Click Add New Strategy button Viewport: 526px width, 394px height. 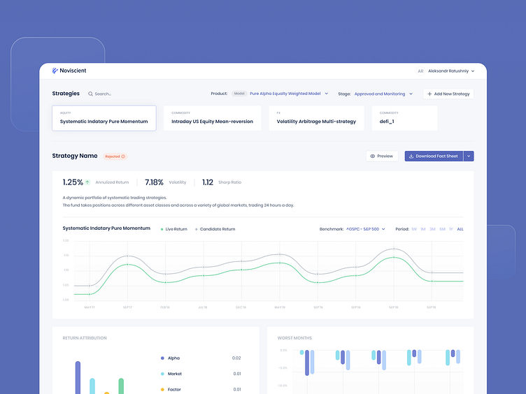pyautogui.click(x=448, y=94)
